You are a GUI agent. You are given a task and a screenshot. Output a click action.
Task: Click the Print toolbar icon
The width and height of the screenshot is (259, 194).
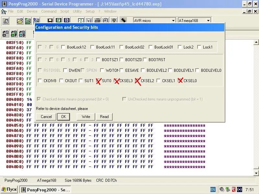tap(97, 20)
